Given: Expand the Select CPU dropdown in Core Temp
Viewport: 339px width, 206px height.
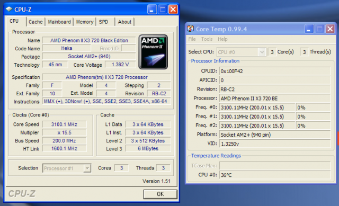Looking at the screenshot, I should [x=262, y=52].
